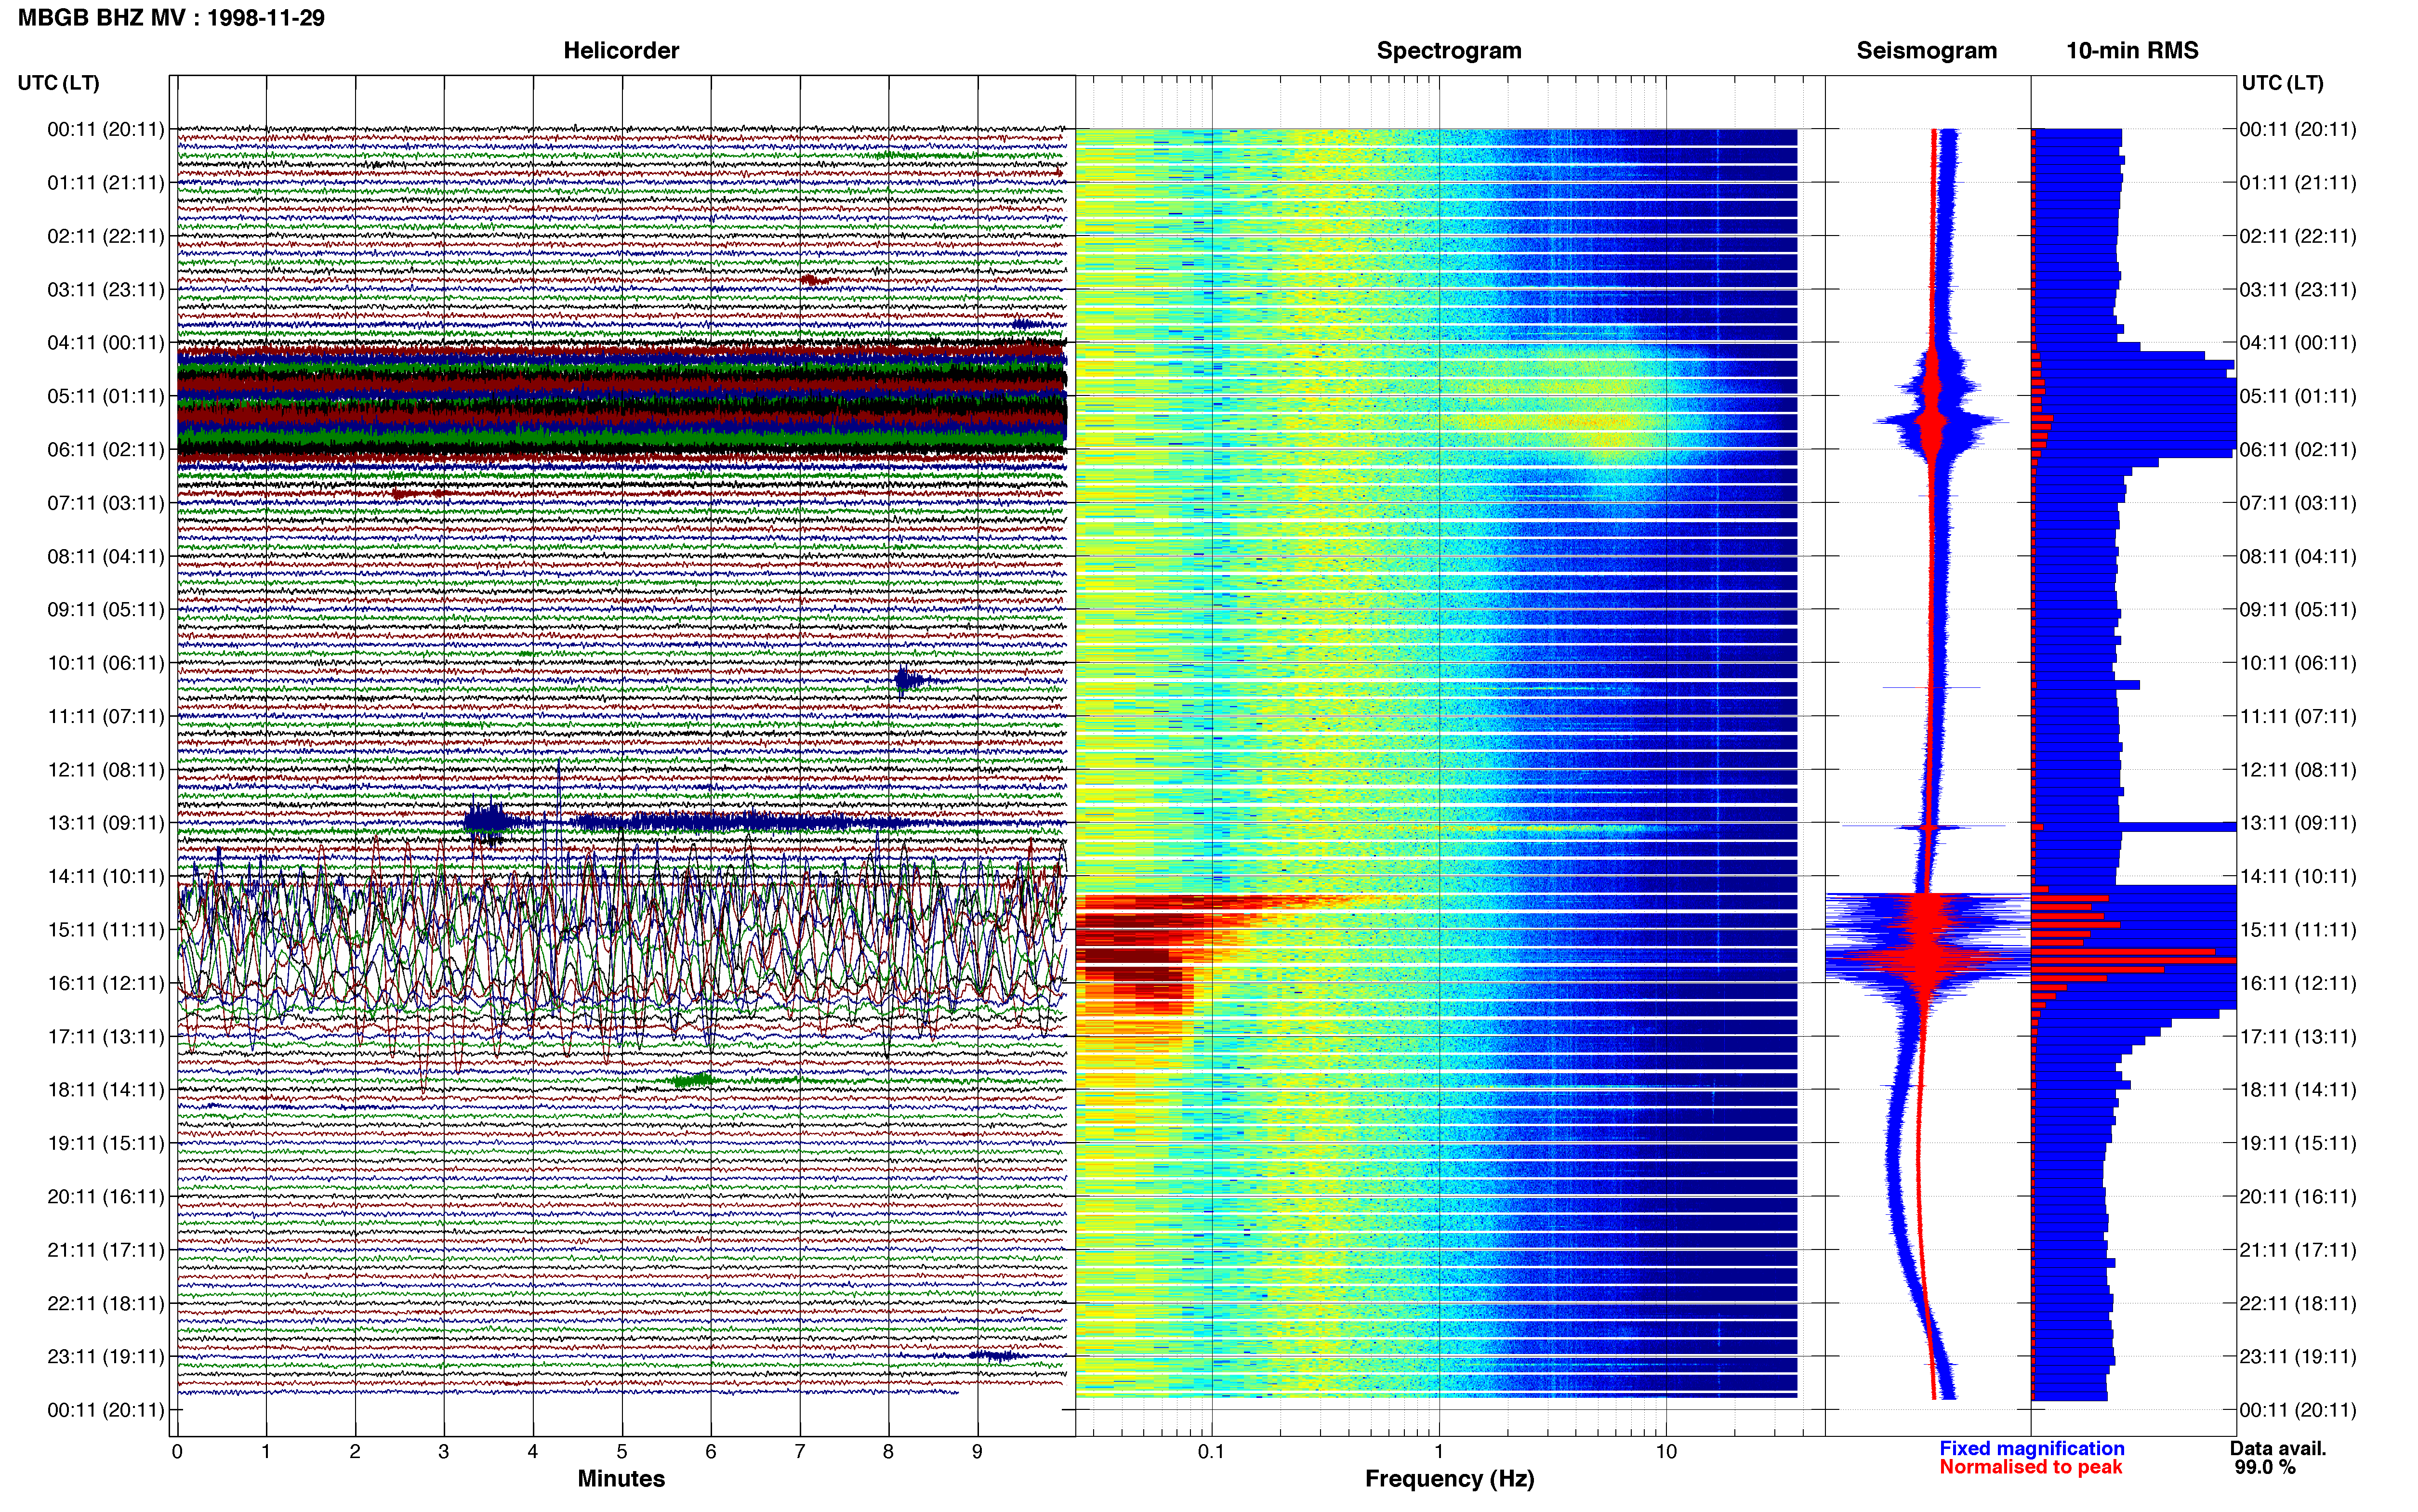Click the 'Normalised to peak' legend text
This screenshot has width=2418, height=1512.
pos(2030,1467)
